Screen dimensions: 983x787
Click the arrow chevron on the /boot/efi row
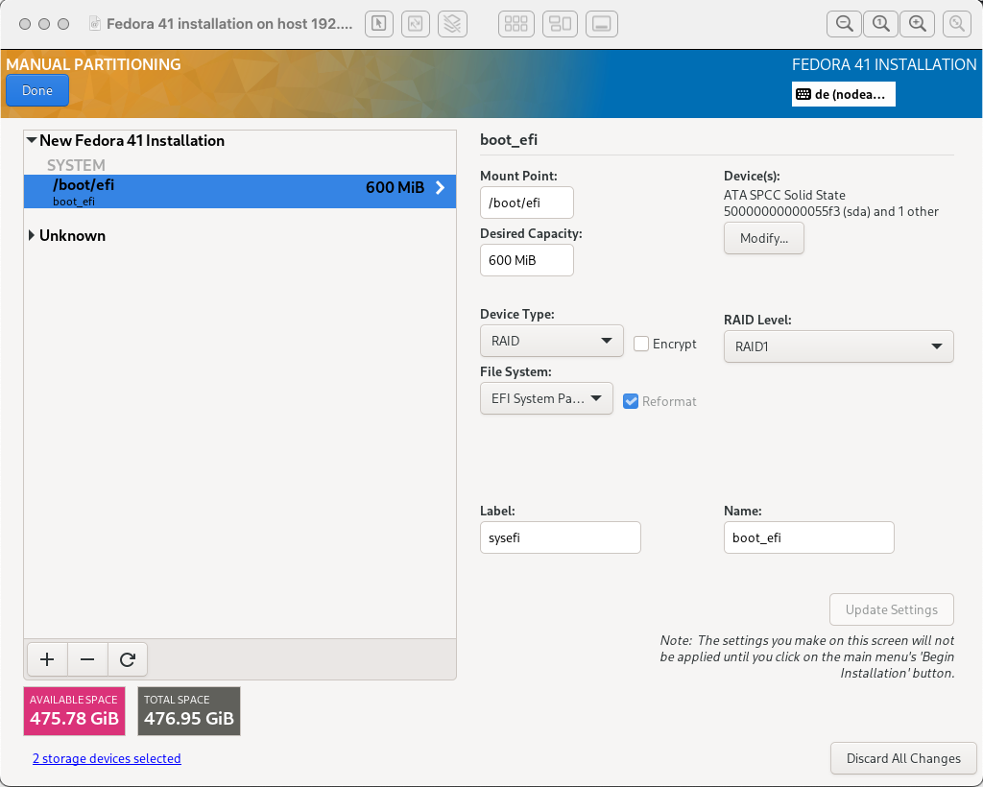[440, 187]
